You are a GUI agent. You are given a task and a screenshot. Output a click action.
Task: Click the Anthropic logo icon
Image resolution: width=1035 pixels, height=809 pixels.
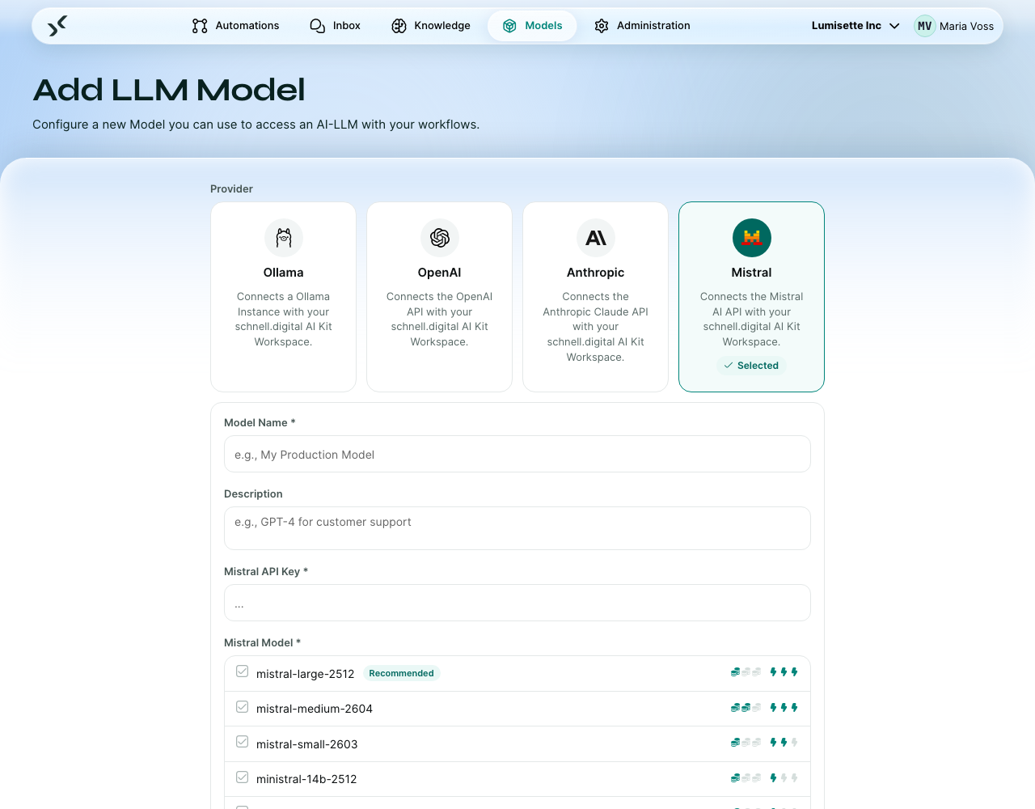(x=596, y=238)
